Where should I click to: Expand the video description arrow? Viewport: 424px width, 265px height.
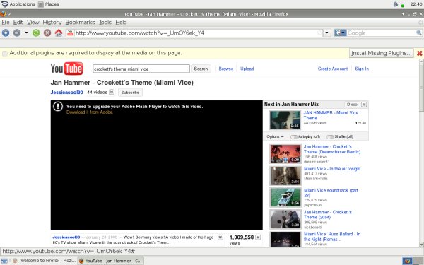point(220,237)
